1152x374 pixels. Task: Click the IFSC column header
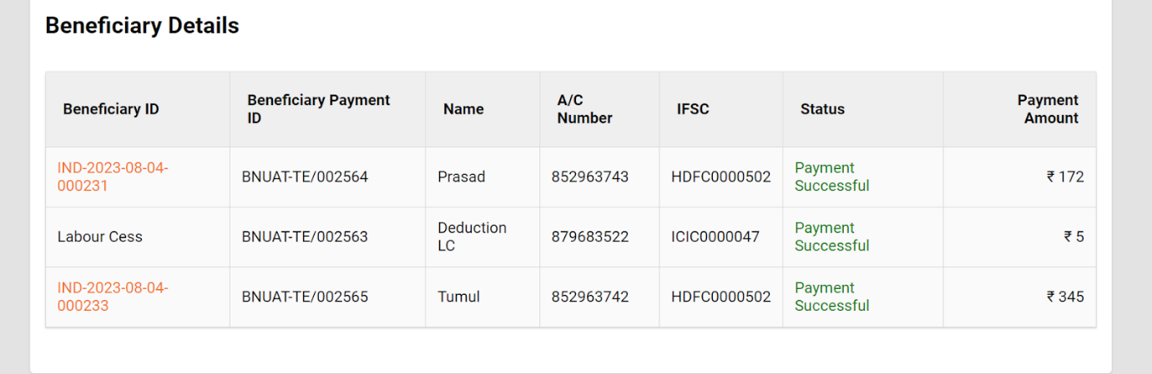[x=693, y=109]
